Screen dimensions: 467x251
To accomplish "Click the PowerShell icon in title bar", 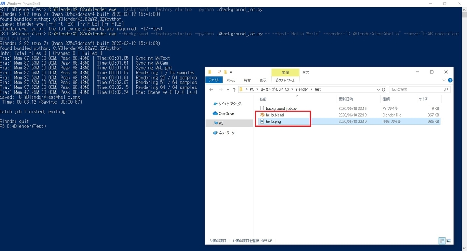I will point(4,3).
